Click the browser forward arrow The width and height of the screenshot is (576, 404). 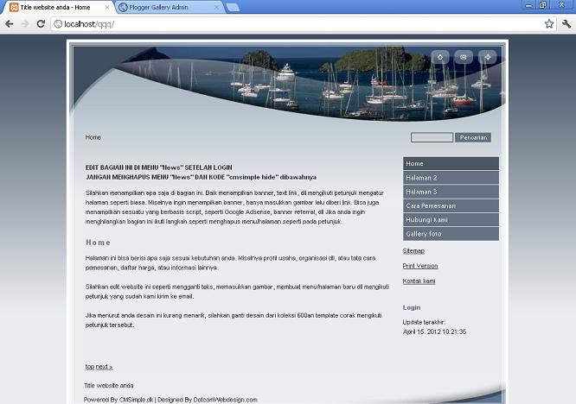pyautogui.click(x=25, y=24)
